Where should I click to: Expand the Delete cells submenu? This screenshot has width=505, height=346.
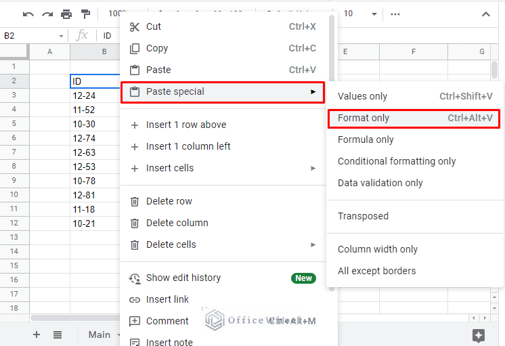click(313, 244)
